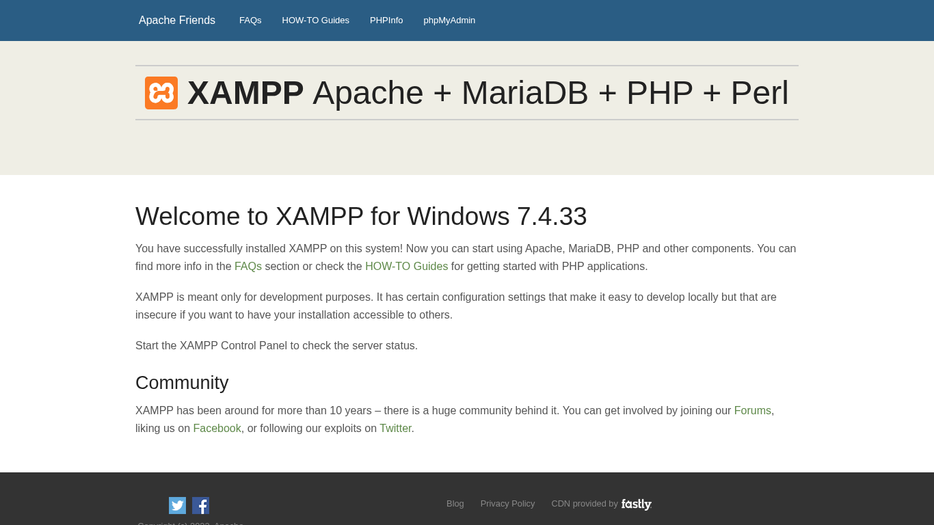Select HOW-TO Guides in the top navbar
The width and height of the screenshot is (934, 525).
point(315,21)
